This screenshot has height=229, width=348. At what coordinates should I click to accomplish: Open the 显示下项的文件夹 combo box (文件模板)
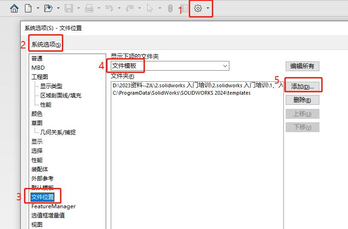(169, 66)
